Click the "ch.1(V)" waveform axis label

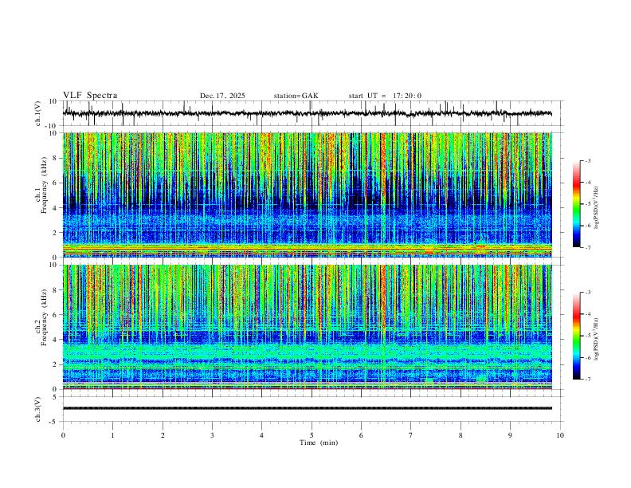click(x=38, y=113)
